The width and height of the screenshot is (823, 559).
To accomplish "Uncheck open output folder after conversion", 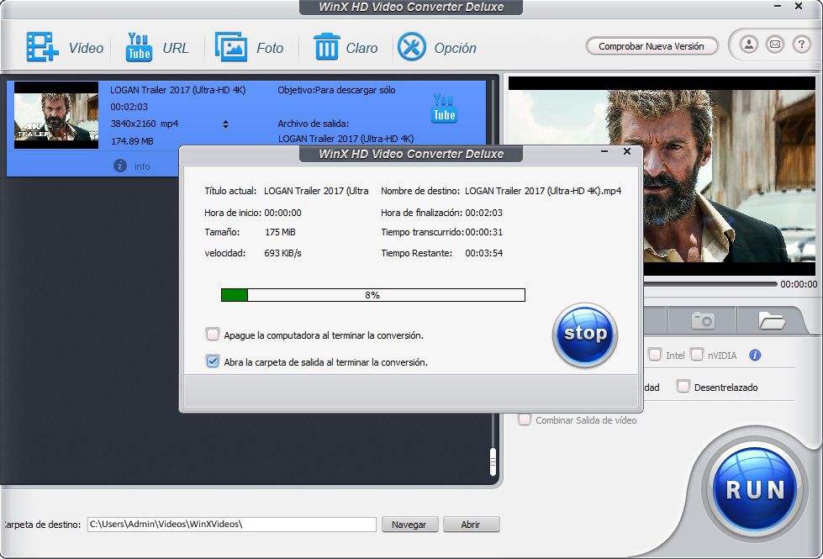I will 213,362.
